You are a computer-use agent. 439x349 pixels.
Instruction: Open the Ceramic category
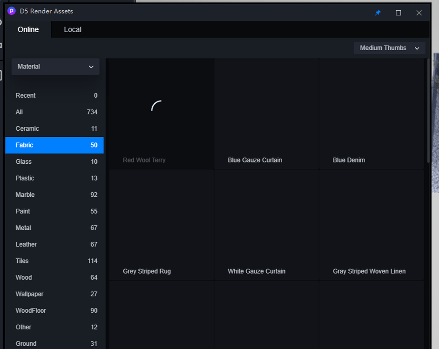tap(54, 128)
